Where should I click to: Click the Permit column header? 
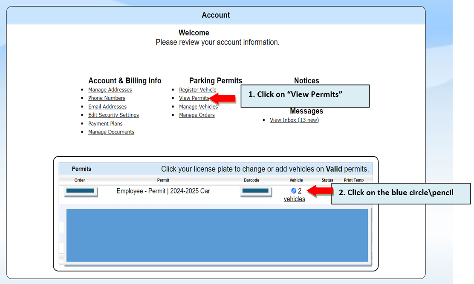coord(163,180)
